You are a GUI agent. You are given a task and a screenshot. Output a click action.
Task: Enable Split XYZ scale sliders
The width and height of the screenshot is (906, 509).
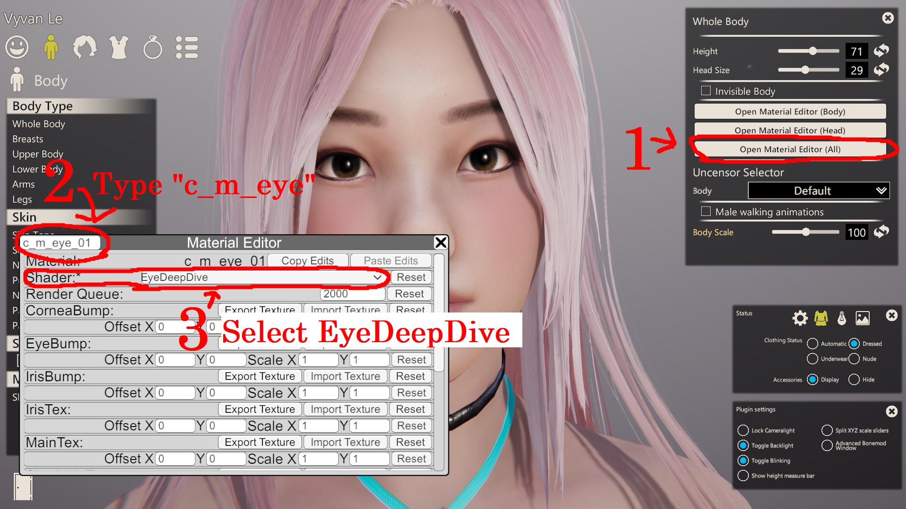(x=827, y=430)
